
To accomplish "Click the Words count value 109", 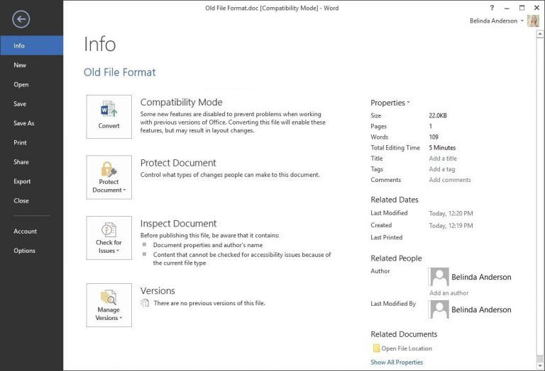I will pos(434,137).
